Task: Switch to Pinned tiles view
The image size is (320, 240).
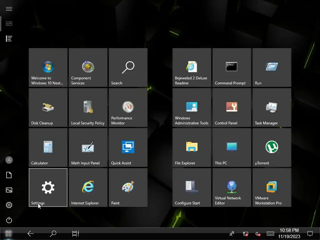Action: (9, 23)
